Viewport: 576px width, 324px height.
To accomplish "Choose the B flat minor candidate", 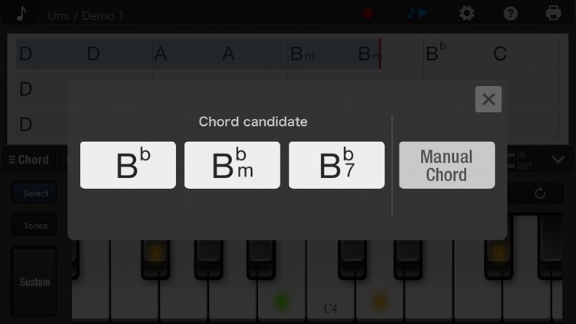I will coord(232,165).
